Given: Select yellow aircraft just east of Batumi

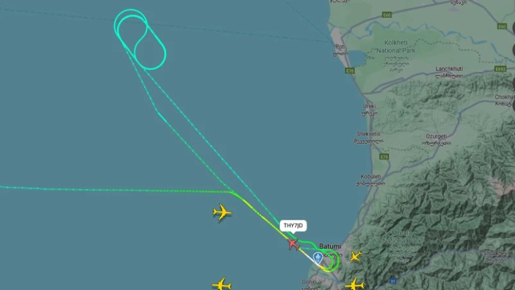Looking at the screenshot, I should coord(356,256).
